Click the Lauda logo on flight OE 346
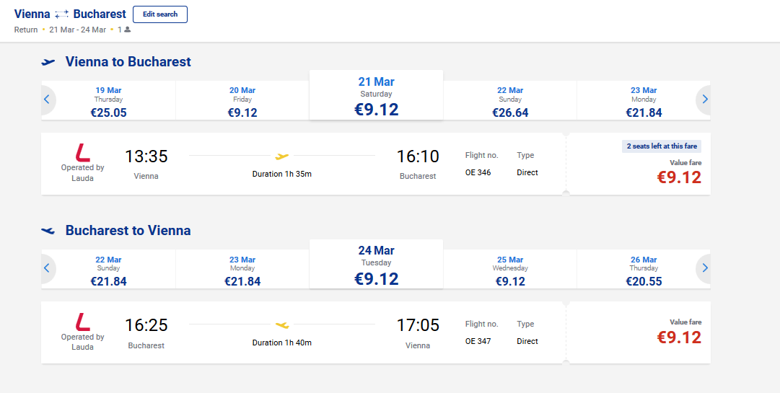This screenshot has height=393, width=780. click(x=82, y=153)
